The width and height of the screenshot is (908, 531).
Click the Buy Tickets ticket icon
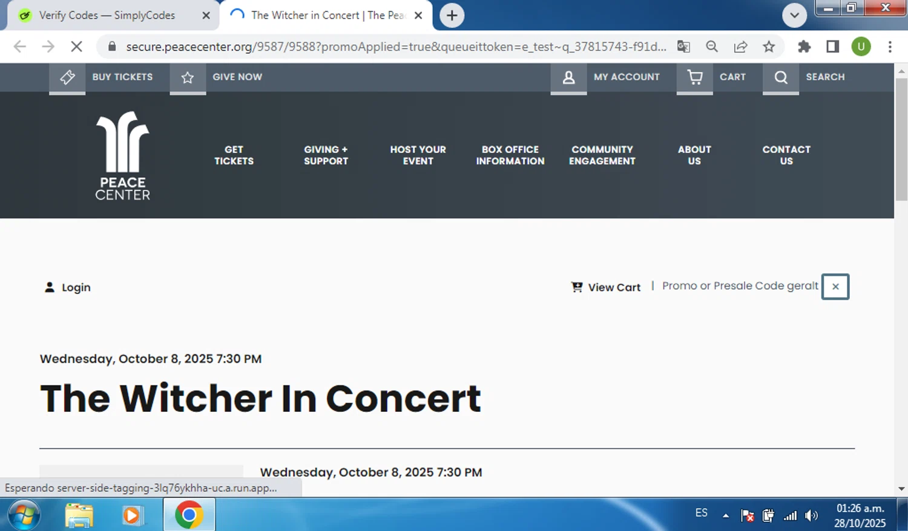(67, 77)
